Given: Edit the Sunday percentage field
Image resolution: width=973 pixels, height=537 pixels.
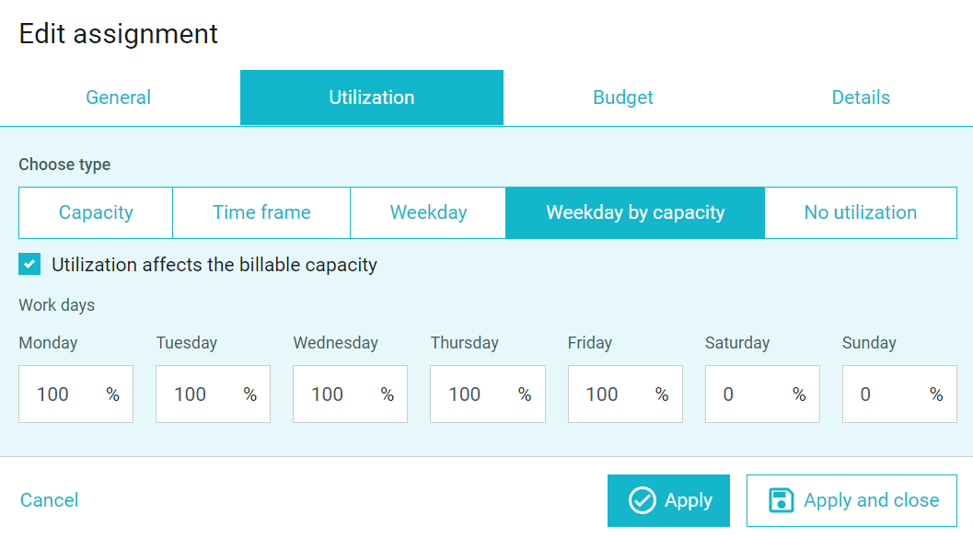Looking at the screenshot, I should 899,394.
